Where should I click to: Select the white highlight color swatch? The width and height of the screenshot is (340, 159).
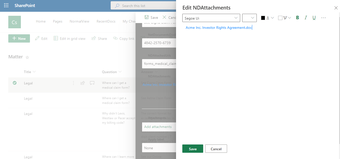click(x=280, y=18)
